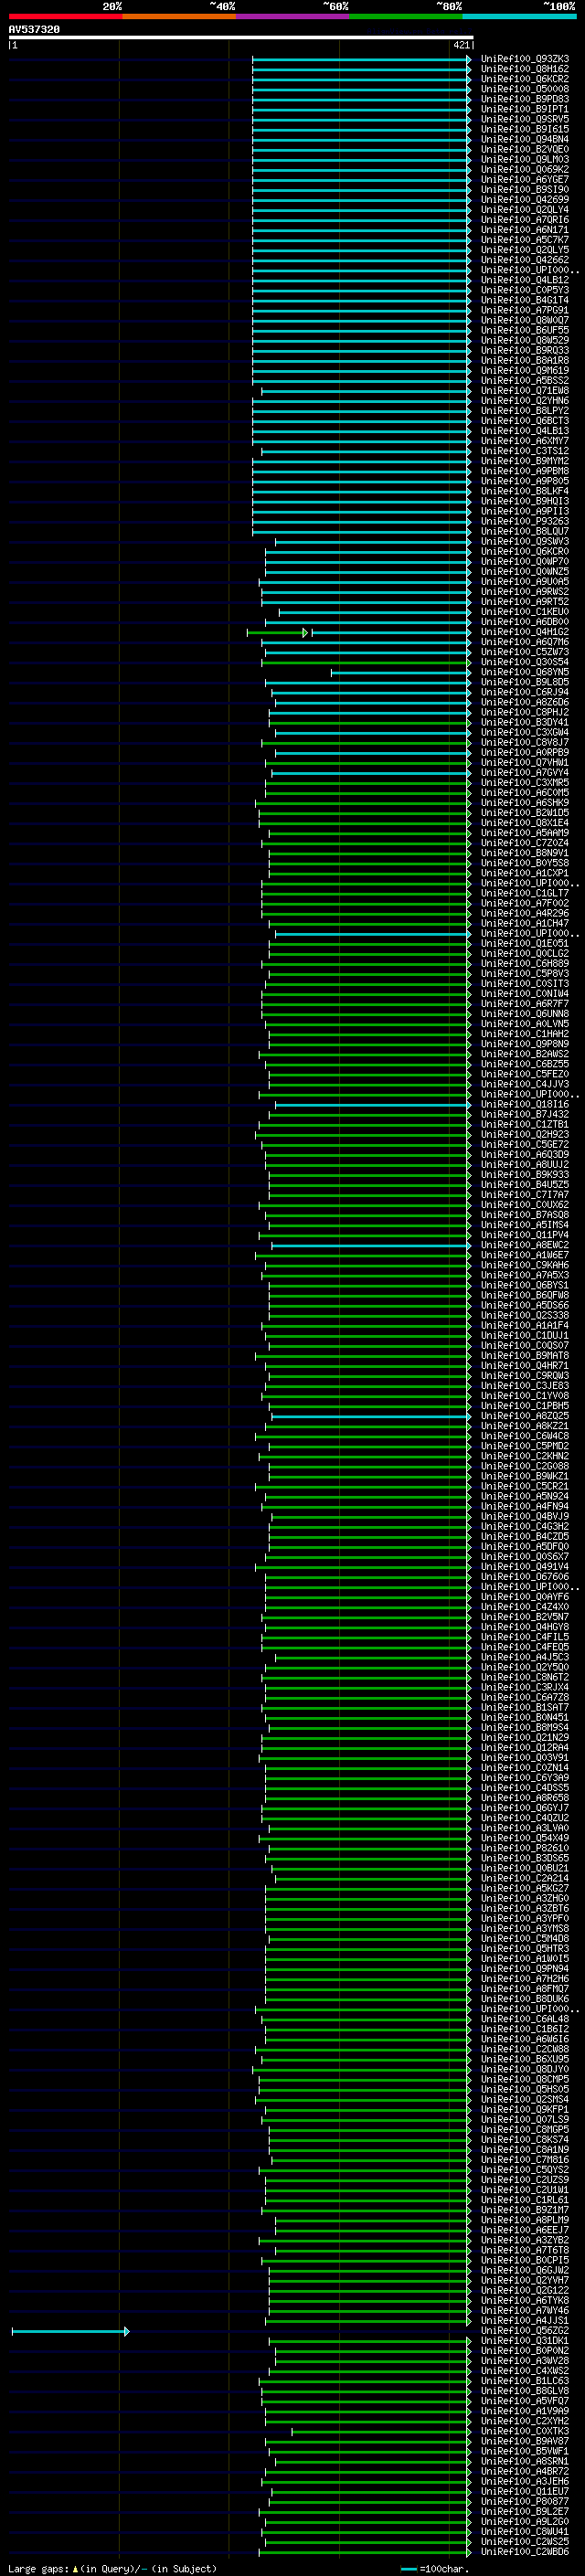
Task: Select the UniRef100_Q4HR71 label
Action: click(x=525, y=1366)
